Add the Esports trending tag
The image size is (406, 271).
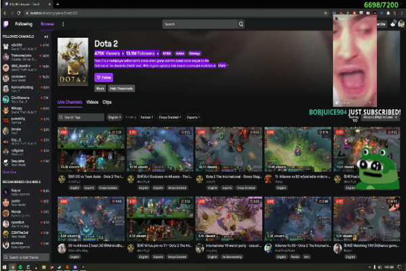pos(193,117)
